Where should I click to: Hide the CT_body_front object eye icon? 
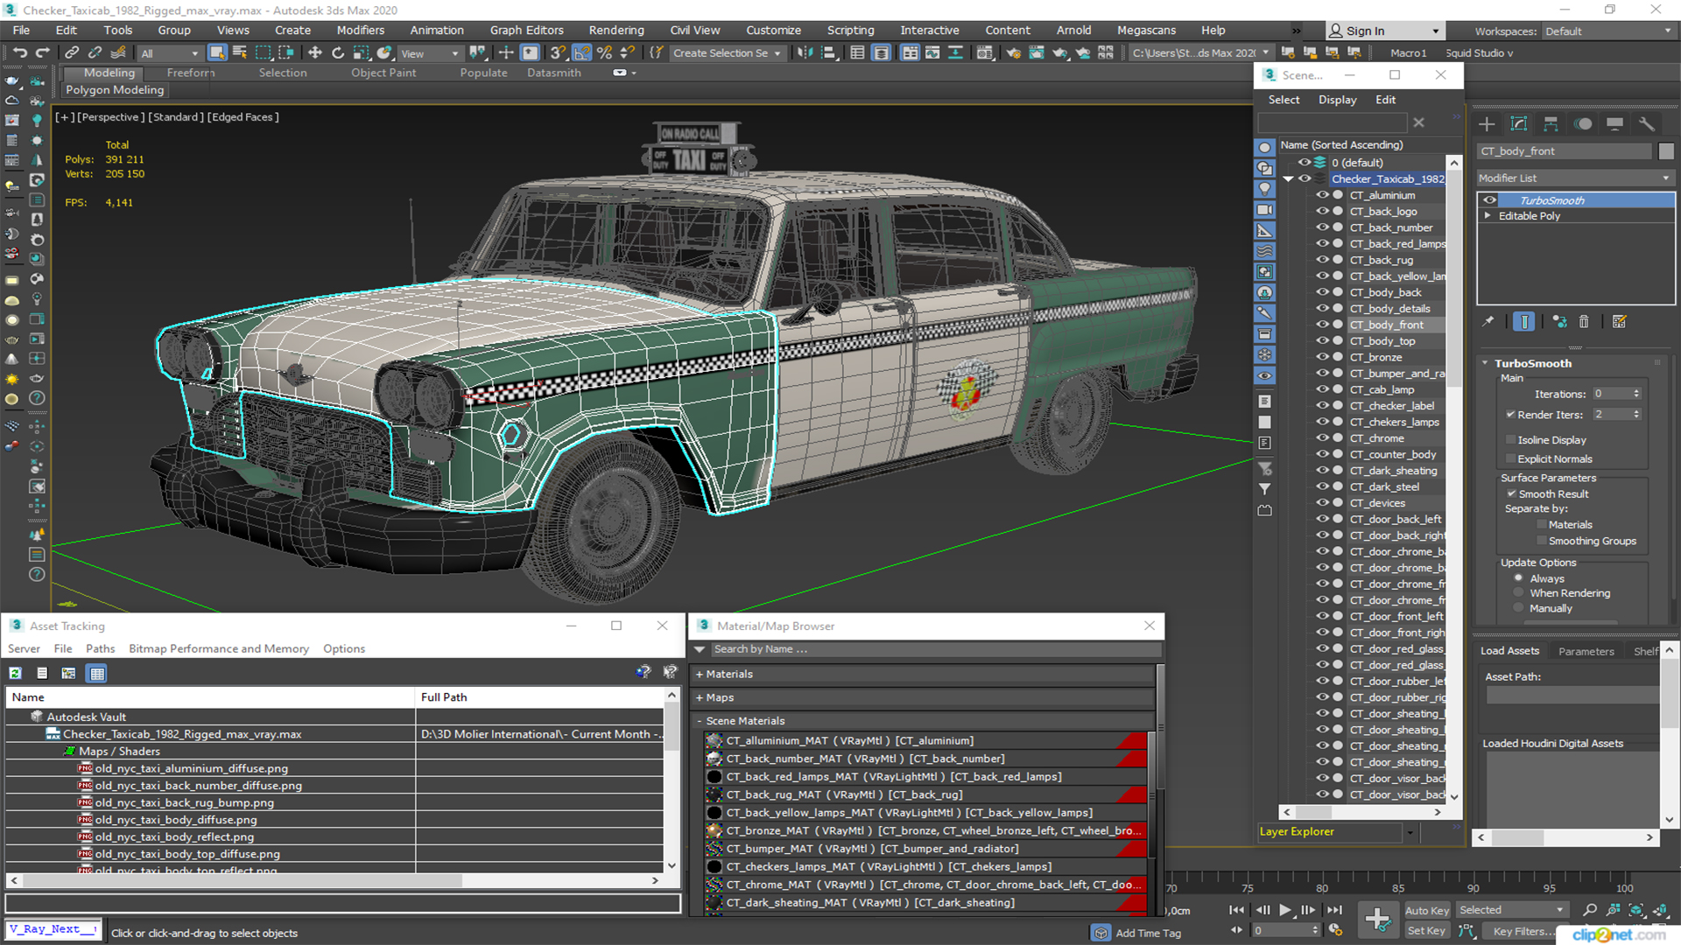[x=1322, y=325]
